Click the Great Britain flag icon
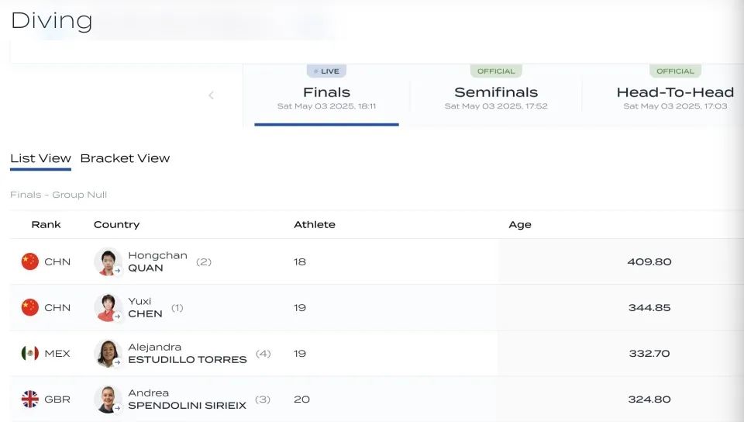 tap(29, 399)
